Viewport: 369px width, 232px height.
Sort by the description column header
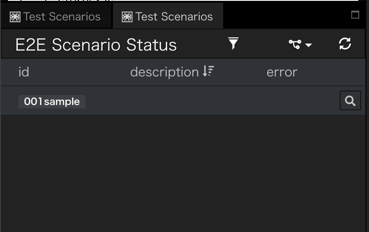164,72
